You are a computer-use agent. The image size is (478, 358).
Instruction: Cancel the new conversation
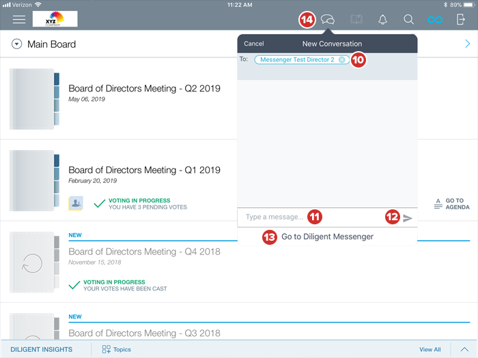(254, 44)
